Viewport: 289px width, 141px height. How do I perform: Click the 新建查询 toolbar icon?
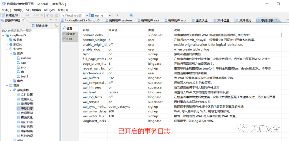point(10,15)
